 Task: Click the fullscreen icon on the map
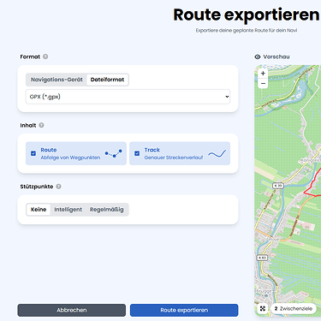click(263, 308)
